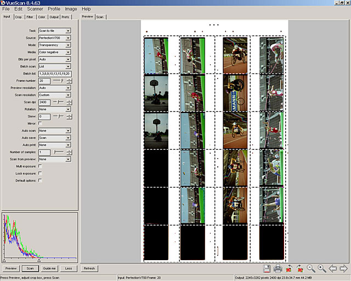The image size is (351, 281).
Task: Click the printer icon
Action: (278, 268)
